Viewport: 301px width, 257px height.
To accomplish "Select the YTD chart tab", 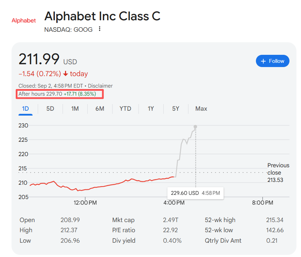I will point(125,109).
